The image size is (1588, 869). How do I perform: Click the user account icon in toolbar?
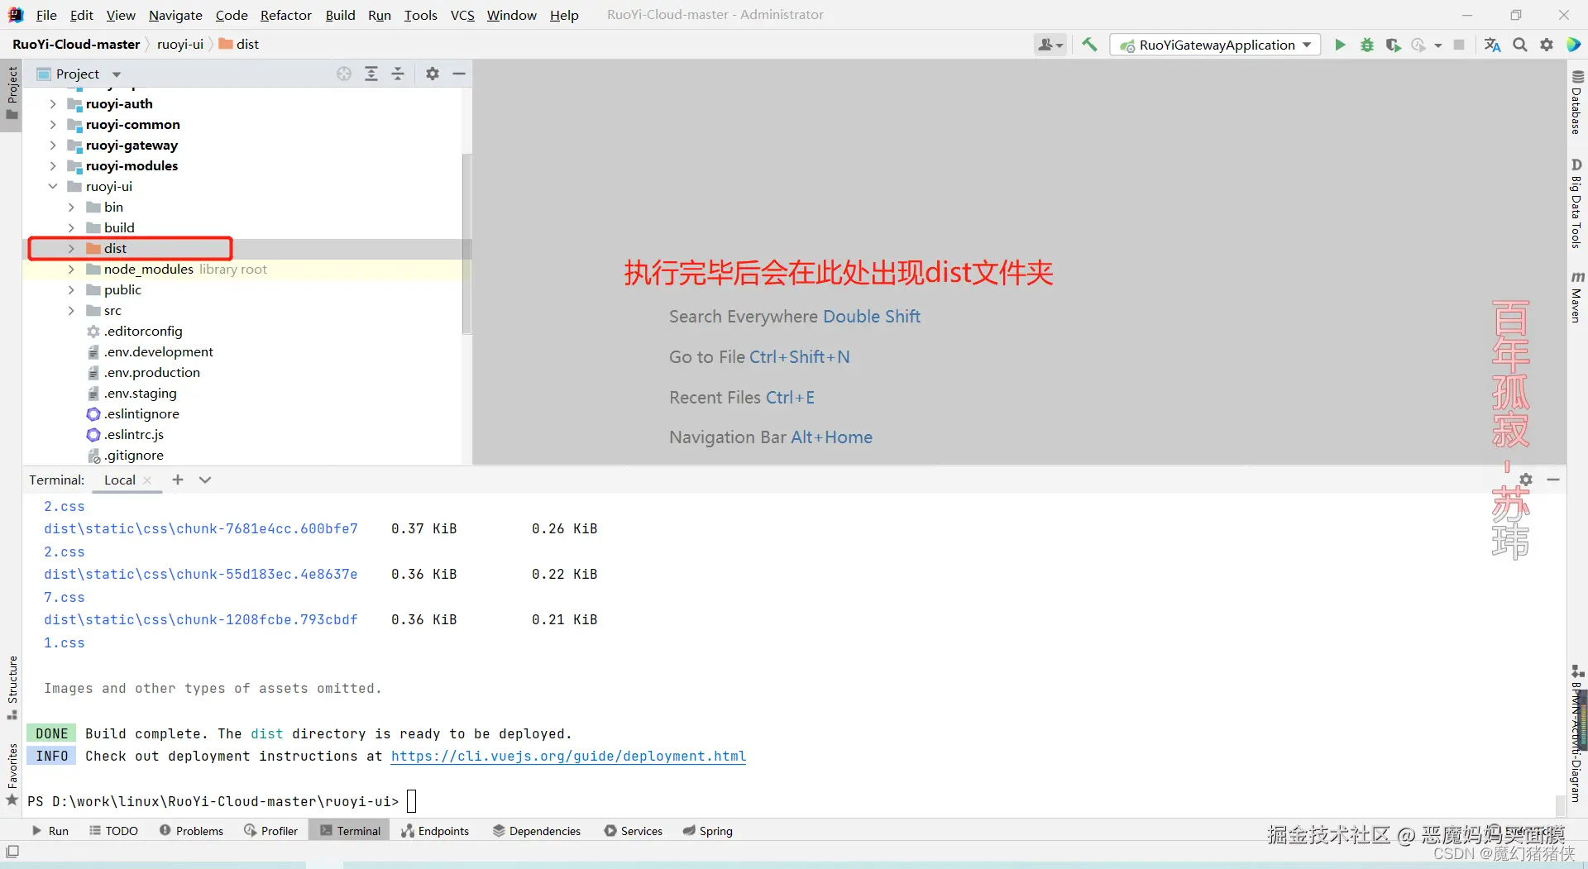(x=1050, y=45)
